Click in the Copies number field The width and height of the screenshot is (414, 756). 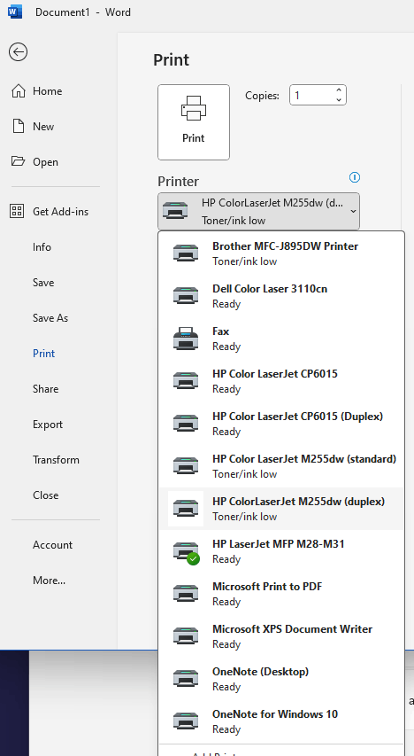pos(312,95)
